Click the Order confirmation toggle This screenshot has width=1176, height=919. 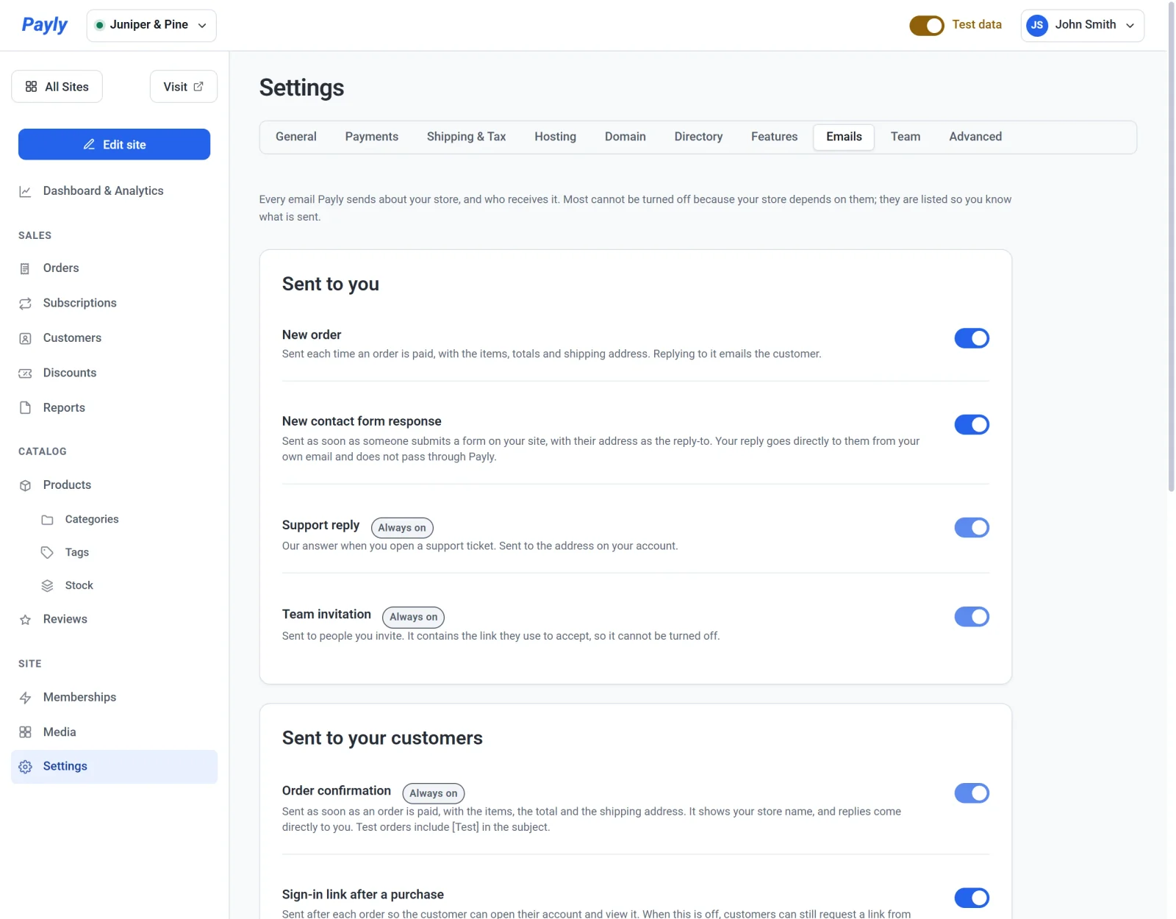pos(972,793)
